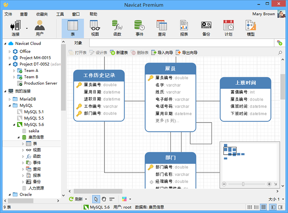Click the Navicat Cloud cloud icon

click(11, 44)
